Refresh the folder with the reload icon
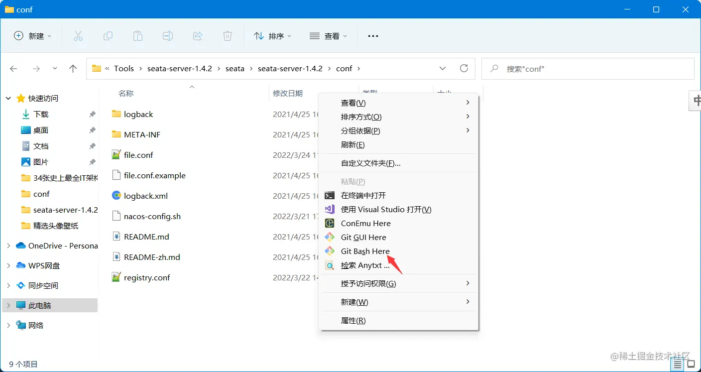The height and width of the screenshot is (372, 701). click(464, 68)
